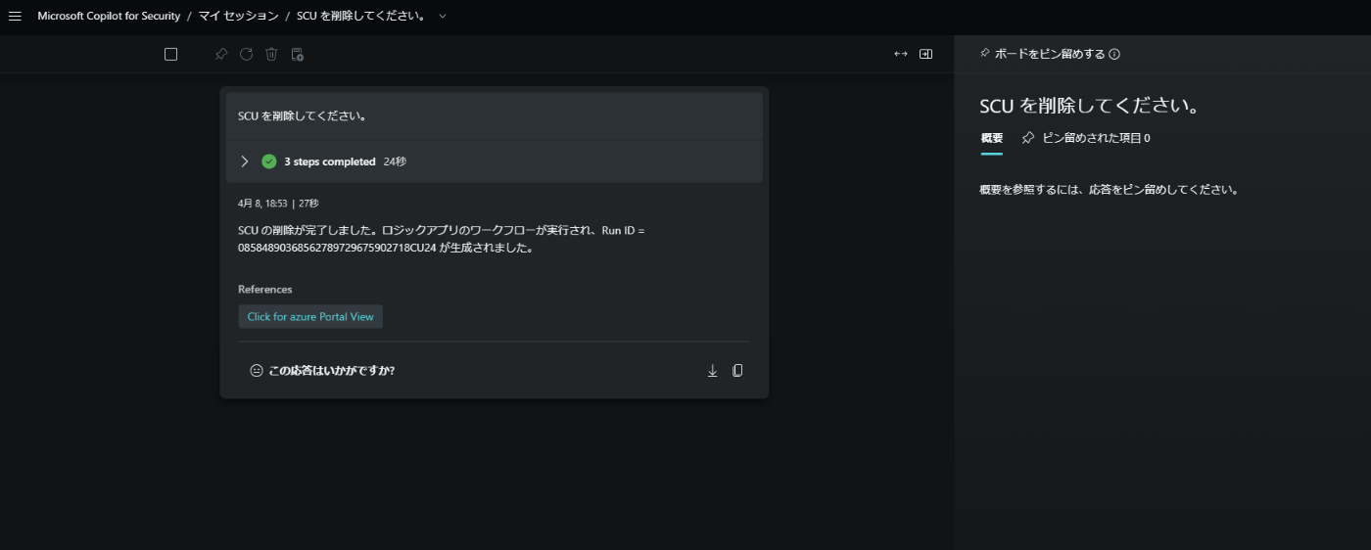Click the References heading
The height and width of the screenshot is (550, 1371).
(x=265, y=290)
